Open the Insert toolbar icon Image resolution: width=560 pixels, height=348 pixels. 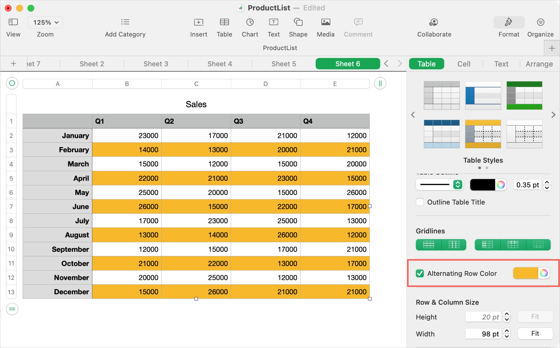[x=198, y=23]
